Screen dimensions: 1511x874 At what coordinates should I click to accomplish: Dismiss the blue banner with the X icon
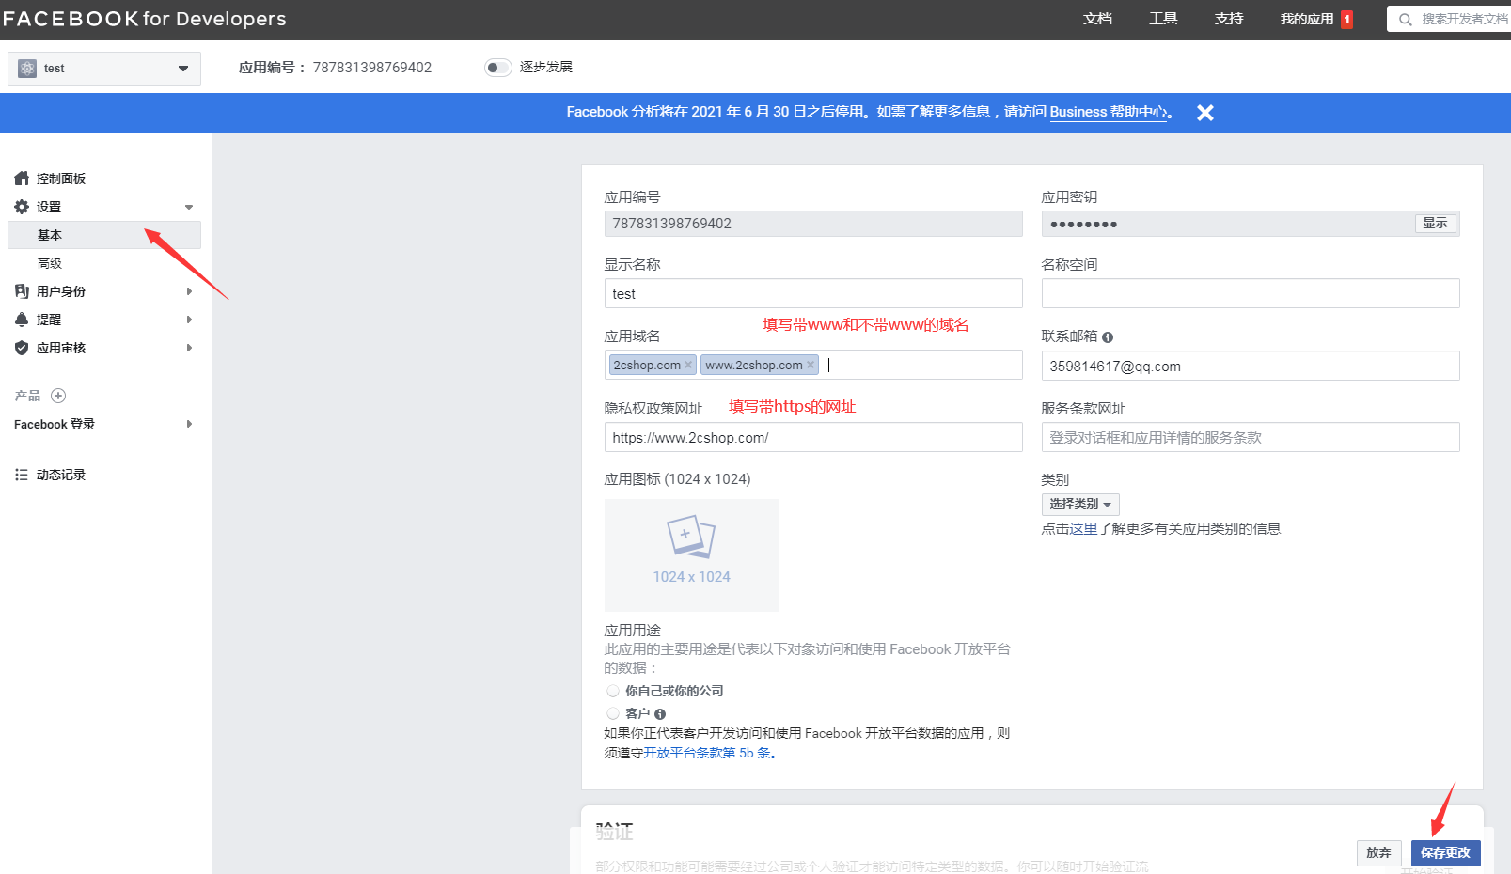(1205, 113)
